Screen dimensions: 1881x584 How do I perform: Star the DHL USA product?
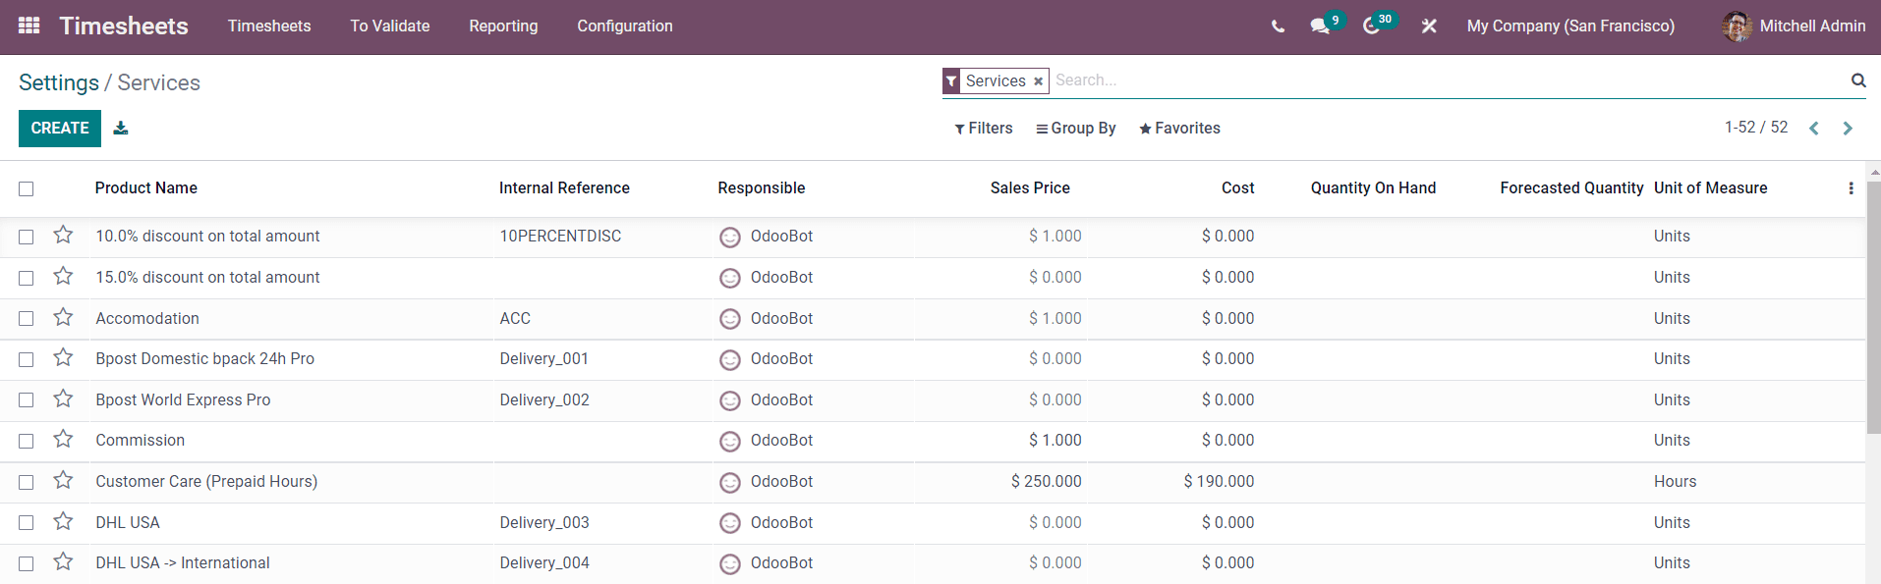63,521
